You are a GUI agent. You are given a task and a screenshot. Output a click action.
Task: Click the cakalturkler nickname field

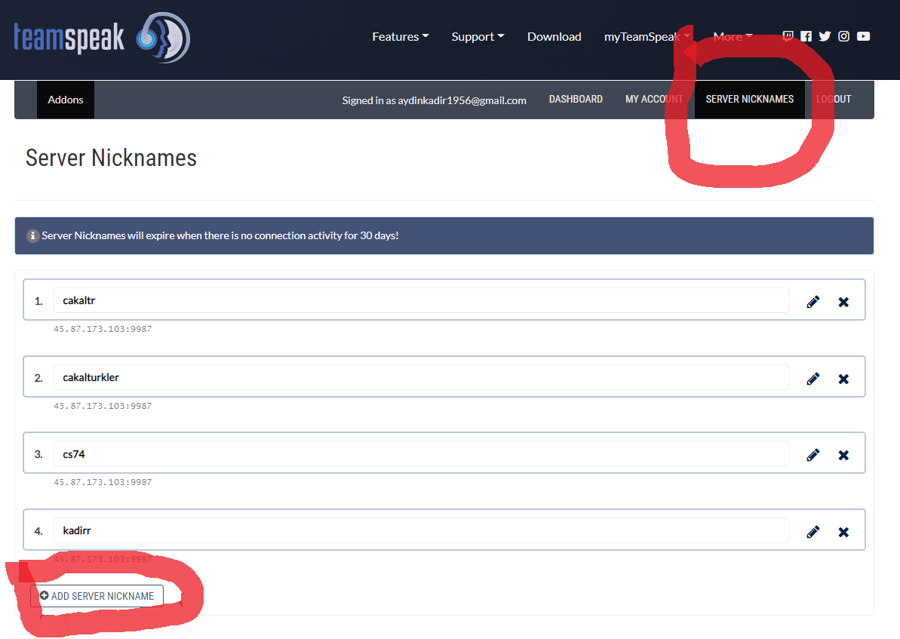pyautogui.click(x=421, y=377)
